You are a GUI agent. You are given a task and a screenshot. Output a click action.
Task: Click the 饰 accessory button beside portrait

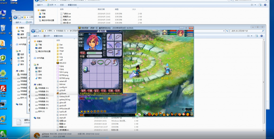point(104,49)
